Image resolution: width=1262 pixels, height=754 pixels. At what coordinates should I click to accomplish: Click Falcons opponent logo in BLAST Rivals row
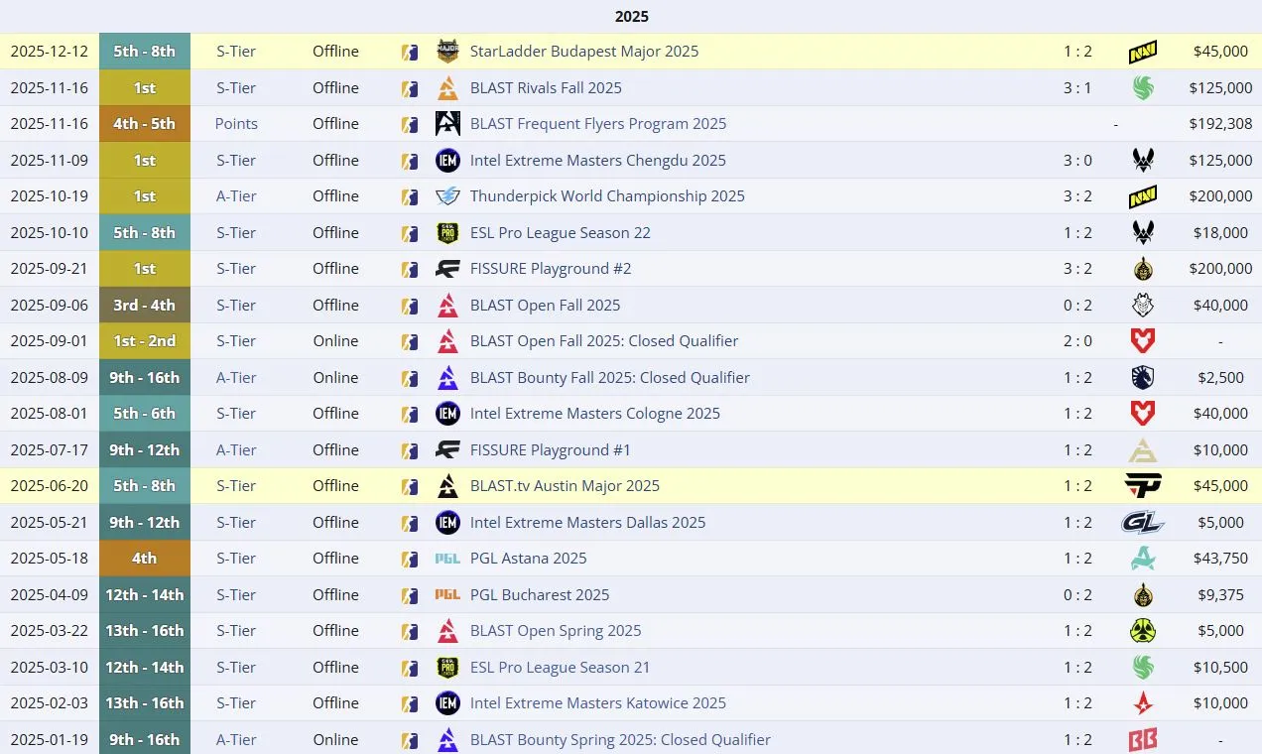pyautogui.click(x=1143, y=87)
